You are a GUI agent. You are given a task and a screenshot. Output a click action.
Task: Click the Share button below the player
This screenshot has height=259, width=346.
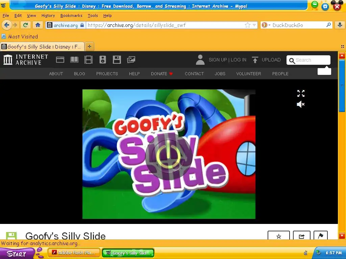coord(301,236)
